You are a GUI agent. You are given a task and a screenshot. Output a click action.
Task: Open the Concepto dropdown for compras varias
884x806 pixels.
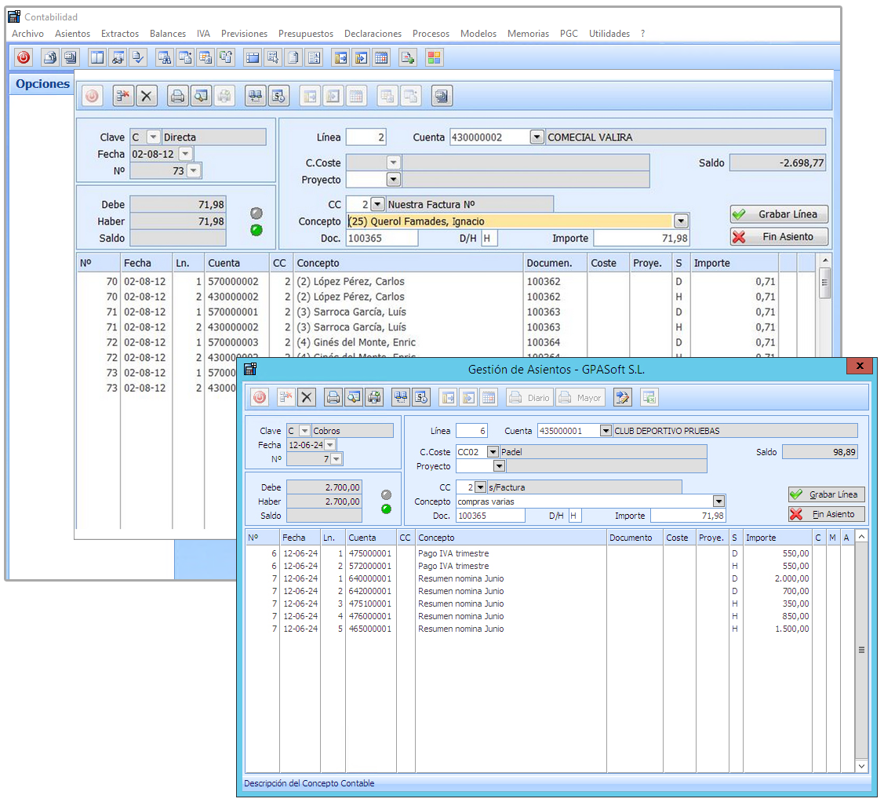click(718, 501)
